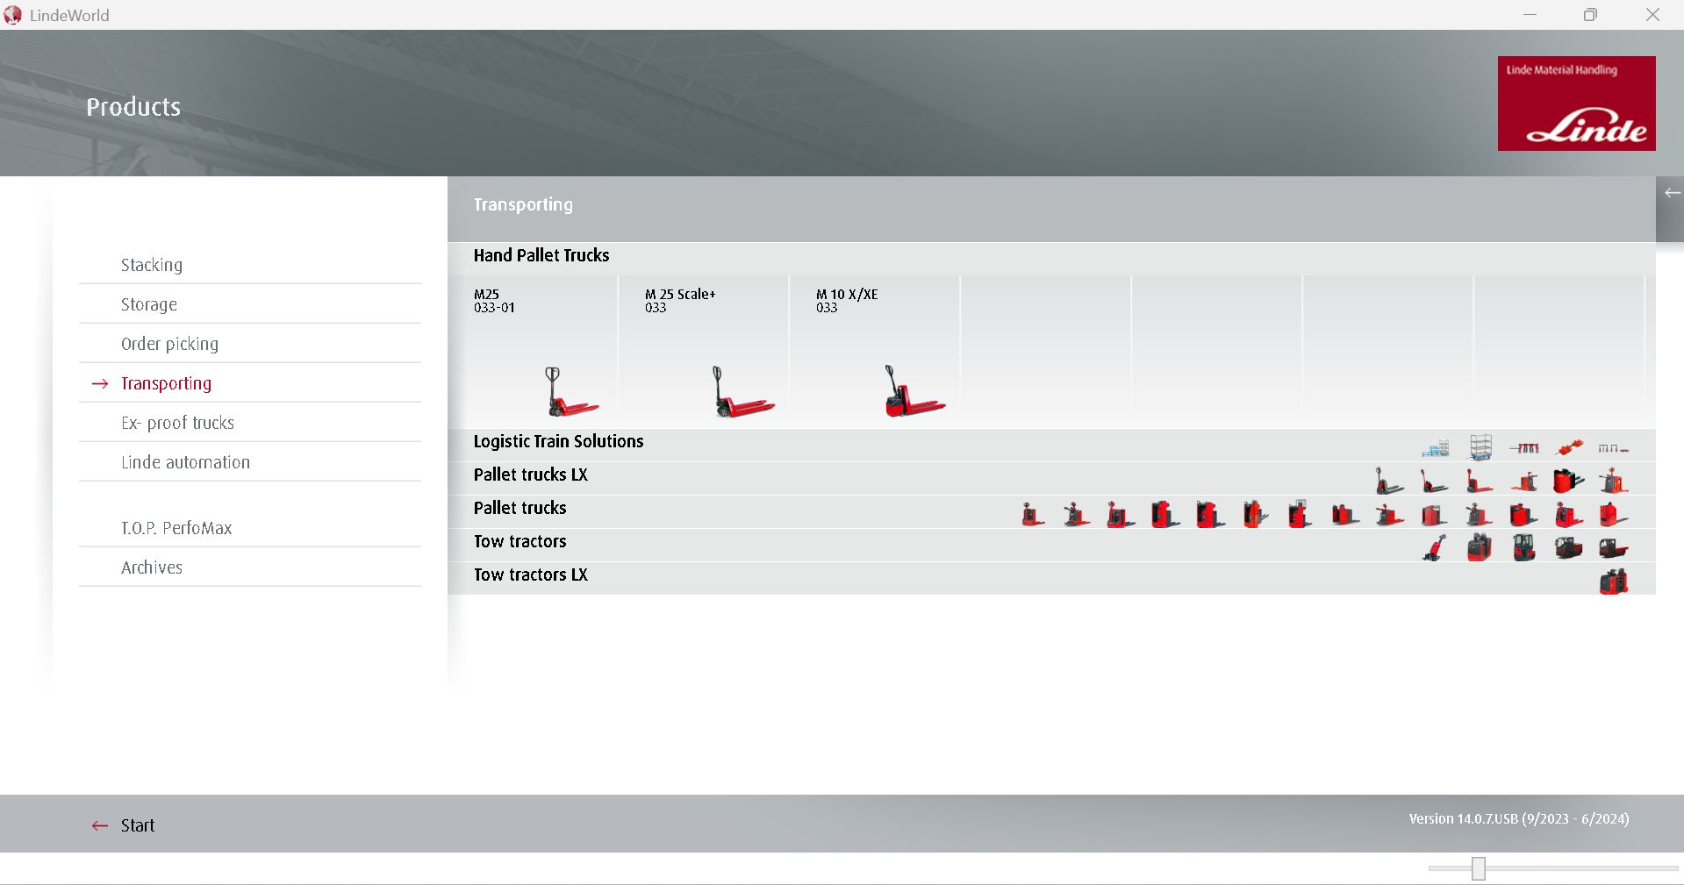Pick the first truck icon in the Pallet trucks row
Image resolution: width=1684 pixels, height=885 pixels.
click(x=1033, y=514)
